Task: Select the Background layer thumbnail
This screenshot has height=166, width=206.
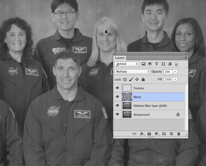Action: 127,115
